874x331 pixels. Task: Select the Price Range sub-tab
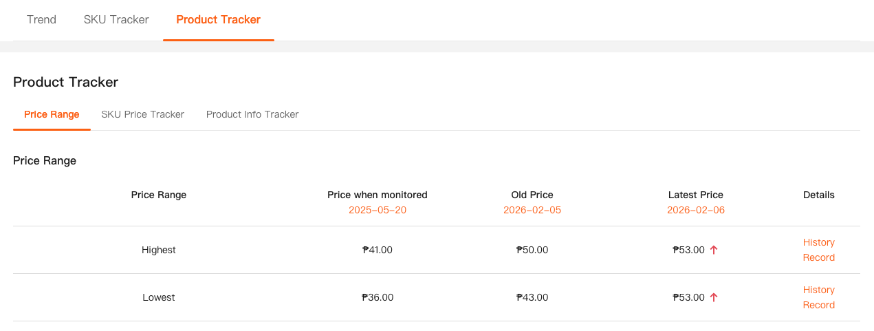52,114
